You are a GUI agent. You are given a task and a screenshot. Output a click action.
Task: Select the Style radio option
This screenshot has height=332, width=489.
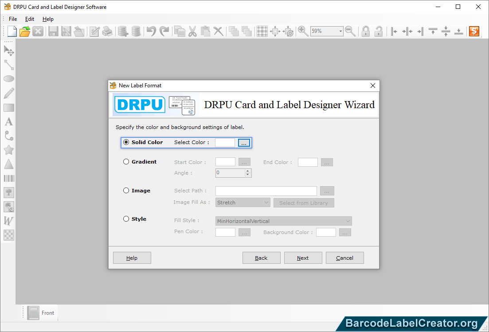pyautogui.click(x=126, y=219)
